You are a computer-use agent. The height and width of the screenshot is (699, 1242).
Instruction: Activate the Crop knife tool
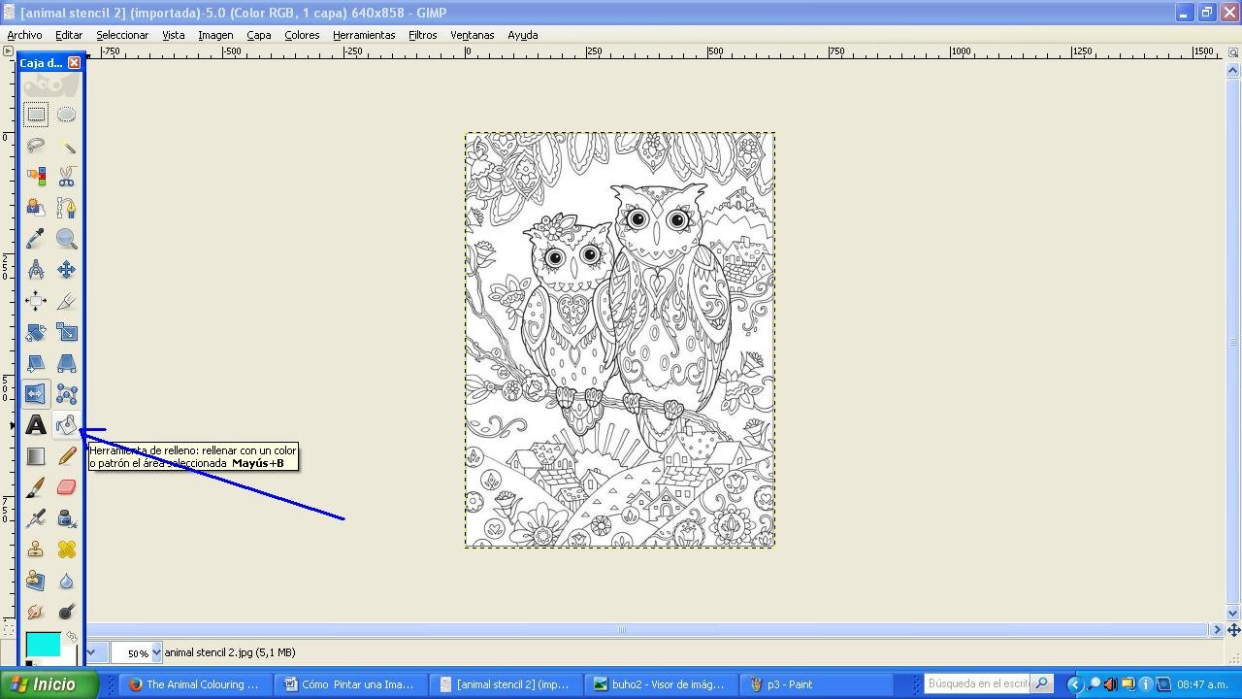(66, 301)
